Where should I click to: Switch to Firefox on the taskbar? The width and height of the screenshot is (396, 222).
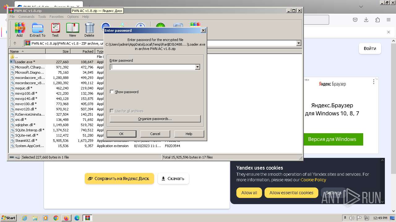66,218
